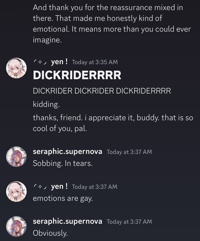Screen dimensions: 200x241
Task: Open seraphic.supernova's avatar beside 'Obviously.'
Action: pyautogui.click(x=16, y=227)
